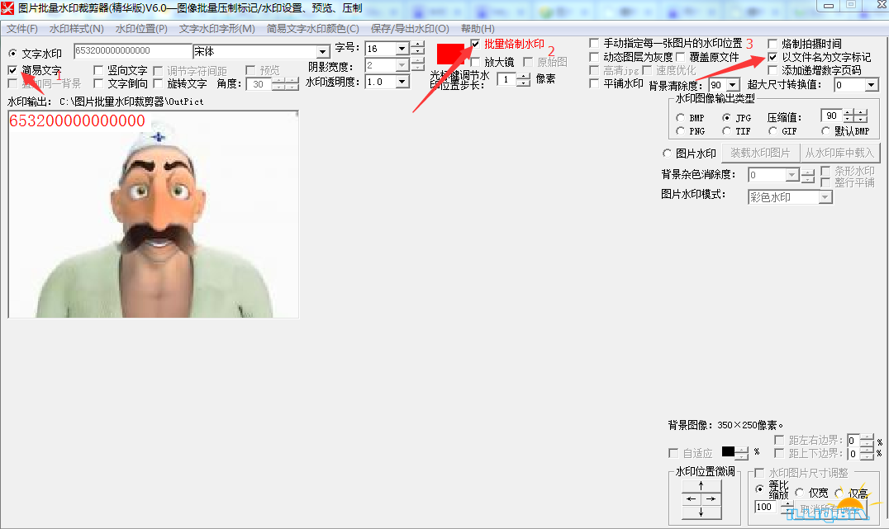Check 动态图层为灰度 checkbox
Image resolution: width=889 pixels, height=529 pixels.
[593, 57]
